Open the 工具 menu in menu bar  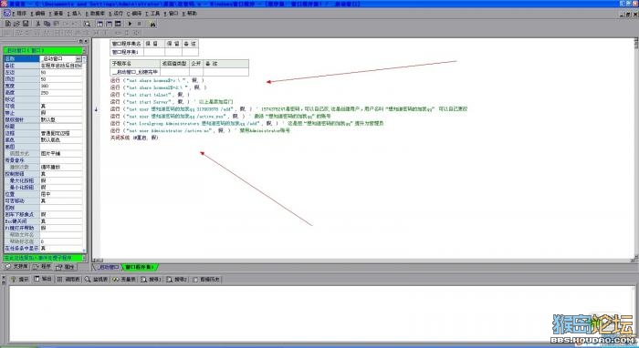pyautogui.click(x=153, y=14)
